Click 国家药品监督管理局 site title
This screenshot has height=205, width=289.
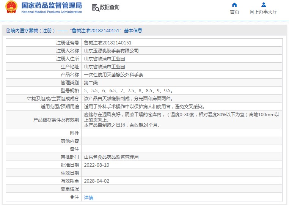52,6
